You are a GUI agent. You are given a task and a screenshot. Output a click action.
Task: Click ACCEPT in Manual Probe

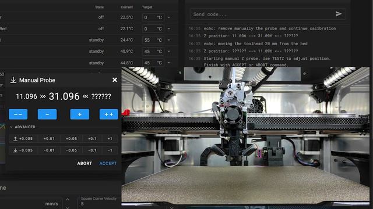tap(108, 163)
